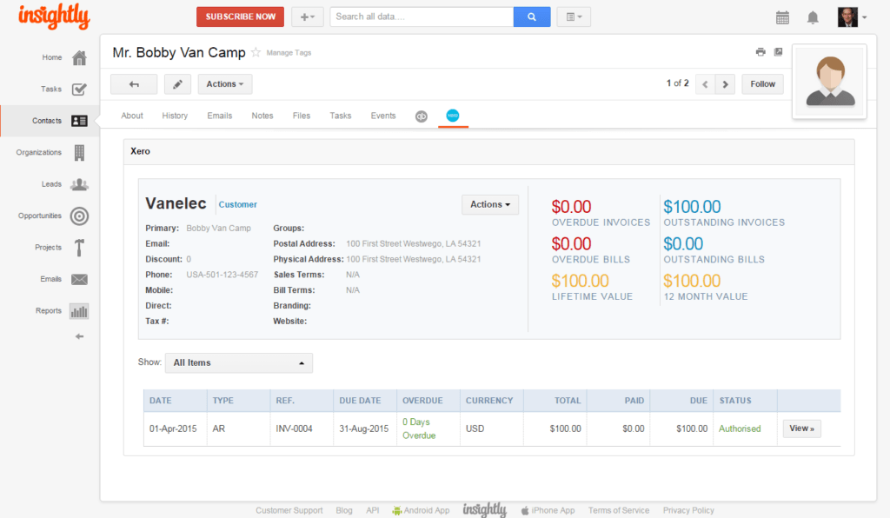Open the calendar icon in the top bar
The image size is (890, 518).
782,17
